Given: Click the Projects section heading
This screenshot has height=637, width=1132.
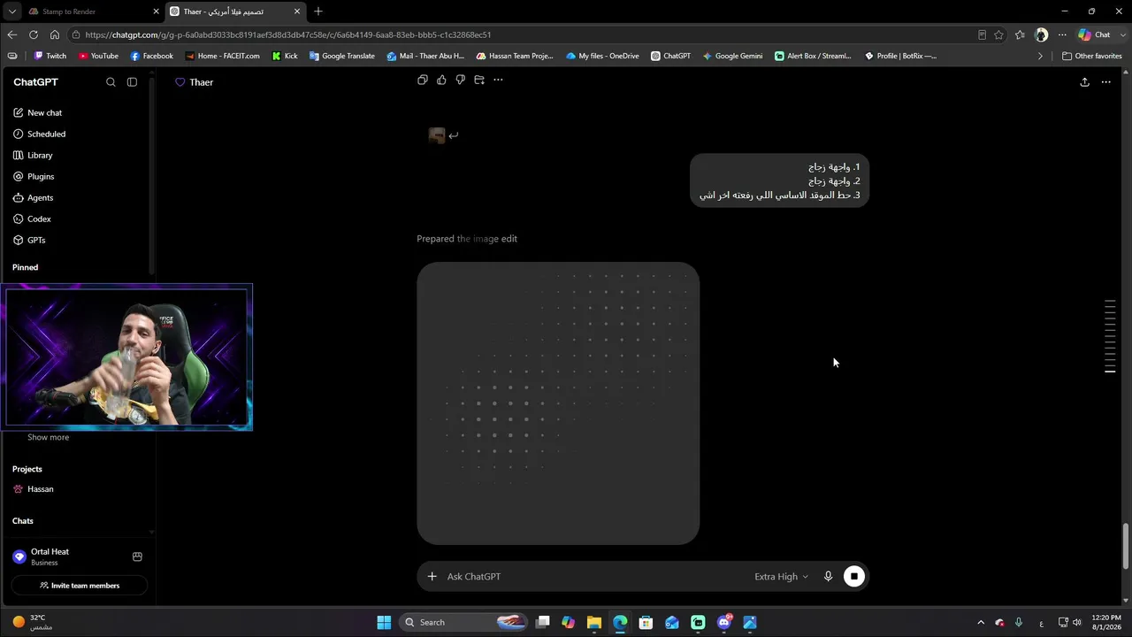Looking at the screenshot, I should pos(27,469).
